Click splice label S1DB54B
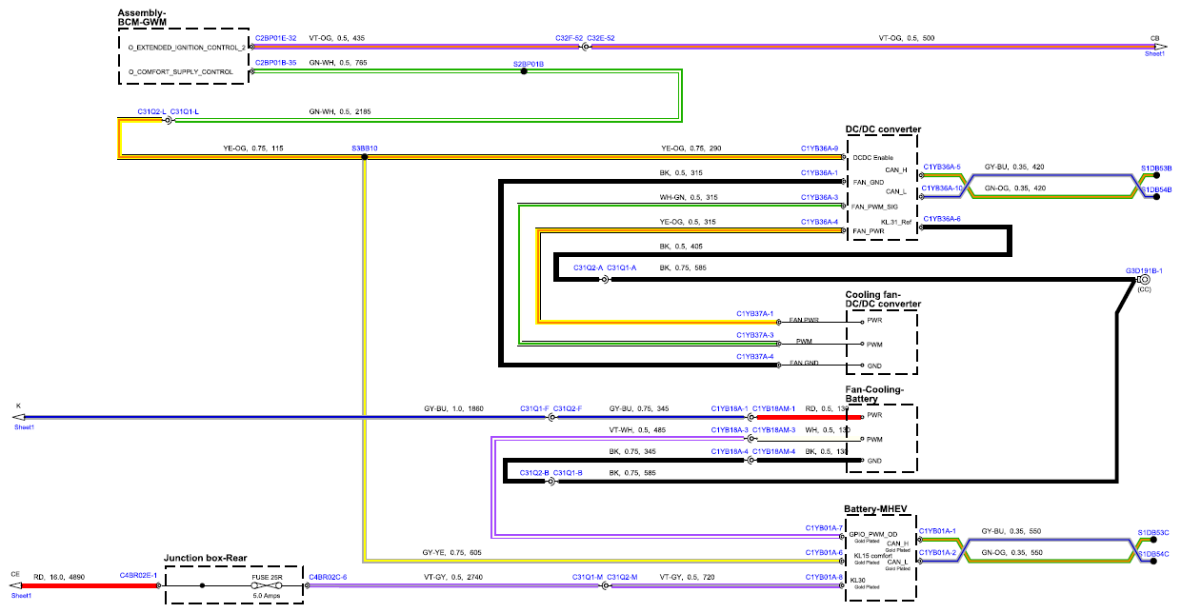The height and width of the screenshot is (613, 1181). point(1156,189)
